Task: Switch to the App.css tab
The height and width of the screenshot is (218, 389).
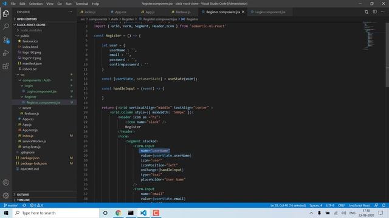Action: point(120,12)
